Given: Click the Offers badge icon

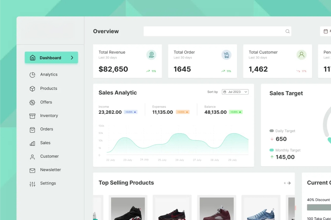Looking at the screenshot, I should (x=32, y=102).
